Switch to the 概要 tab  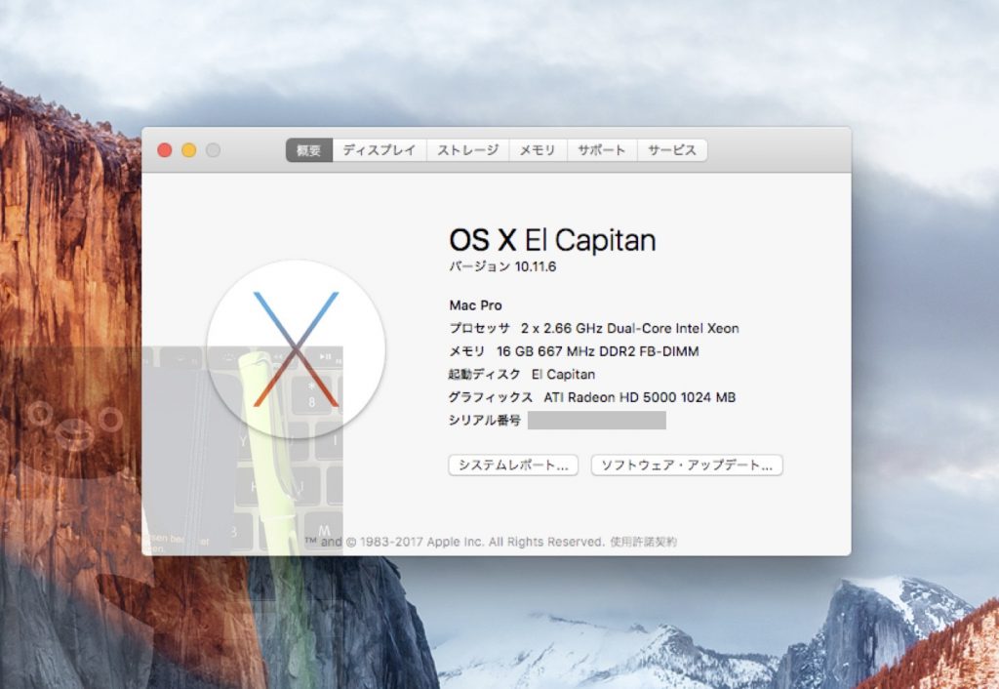309,150
